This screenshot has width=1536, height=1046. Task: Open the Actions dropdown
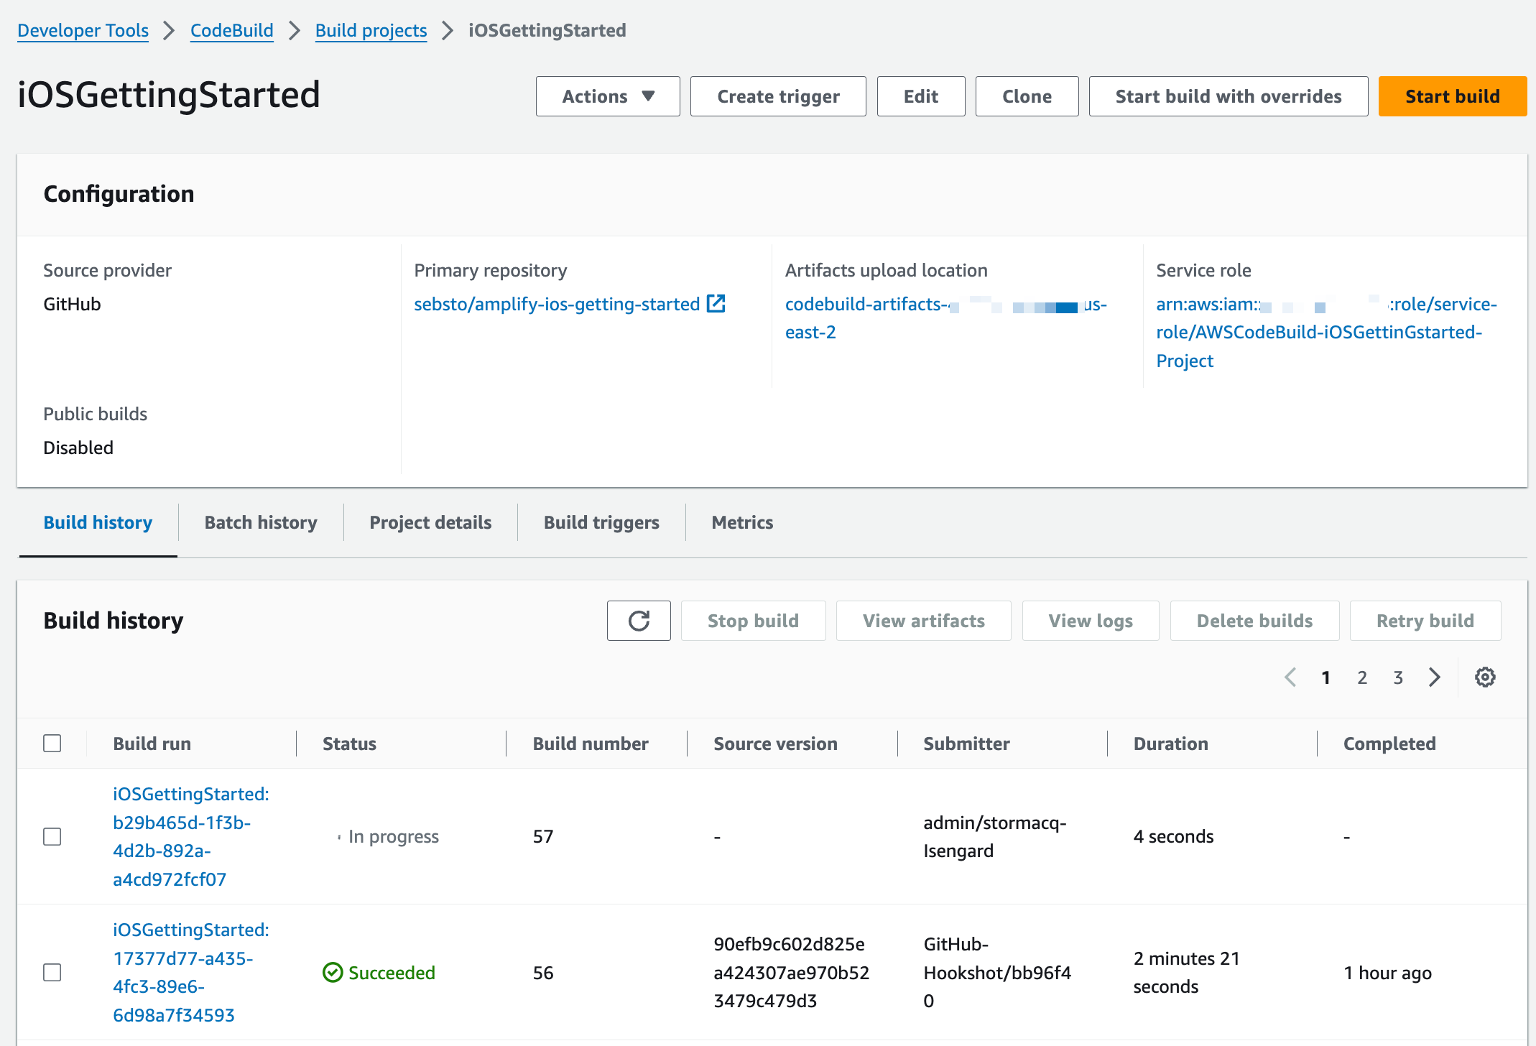[x=607, y=96]
